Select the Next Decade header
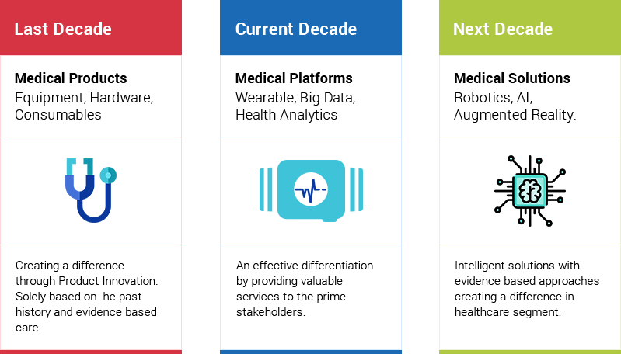This screenshot has height=354, width=621. [x=530, y=28]
